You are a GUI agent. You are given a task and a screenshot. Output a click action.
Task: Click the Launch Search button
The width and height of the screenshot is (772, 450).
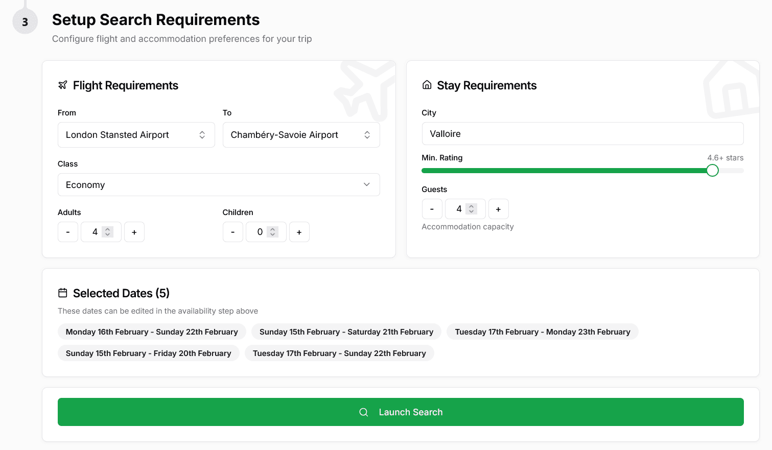[401, 412]
